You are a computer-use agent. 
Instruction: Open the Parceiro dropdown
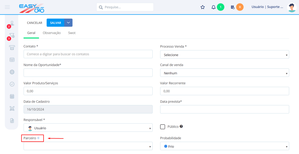point(88,146)
